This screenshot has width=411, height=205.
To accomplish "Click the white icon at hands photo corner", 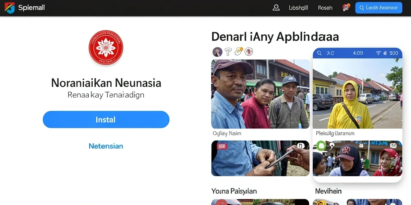I will point(301,146).
